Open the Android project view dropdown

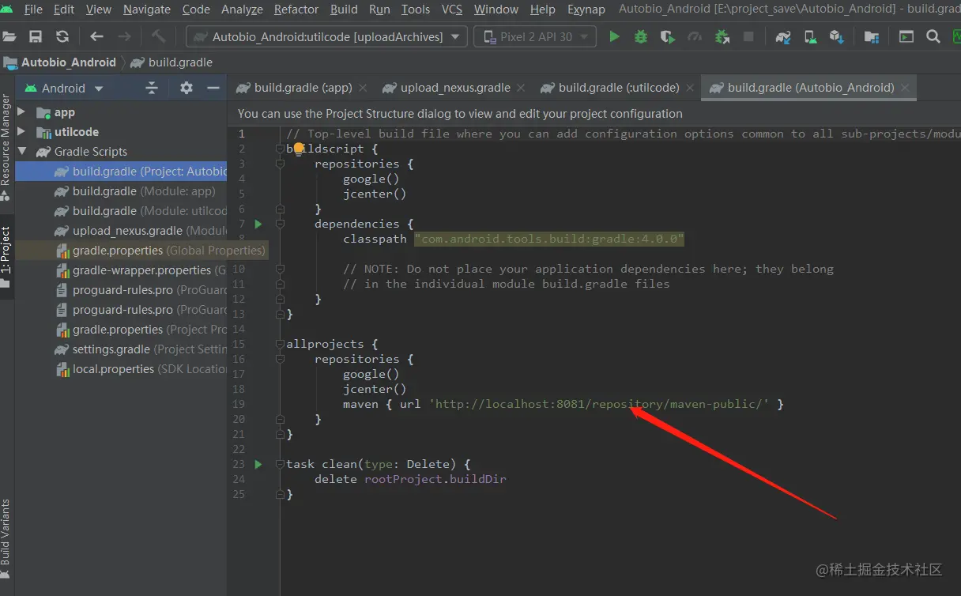point(64,89)
